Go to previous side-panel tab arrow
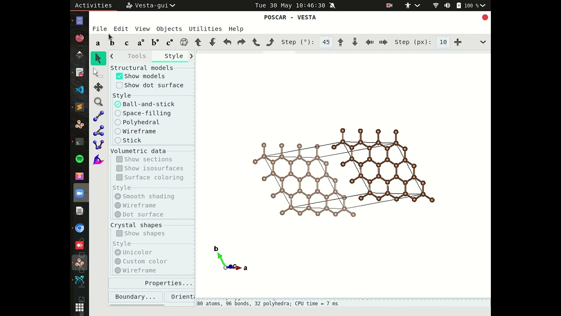 coord(112,56)
